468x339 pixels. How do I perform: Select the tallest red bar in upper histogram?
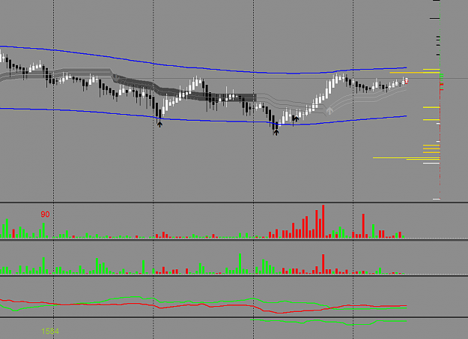pos(323,221)
